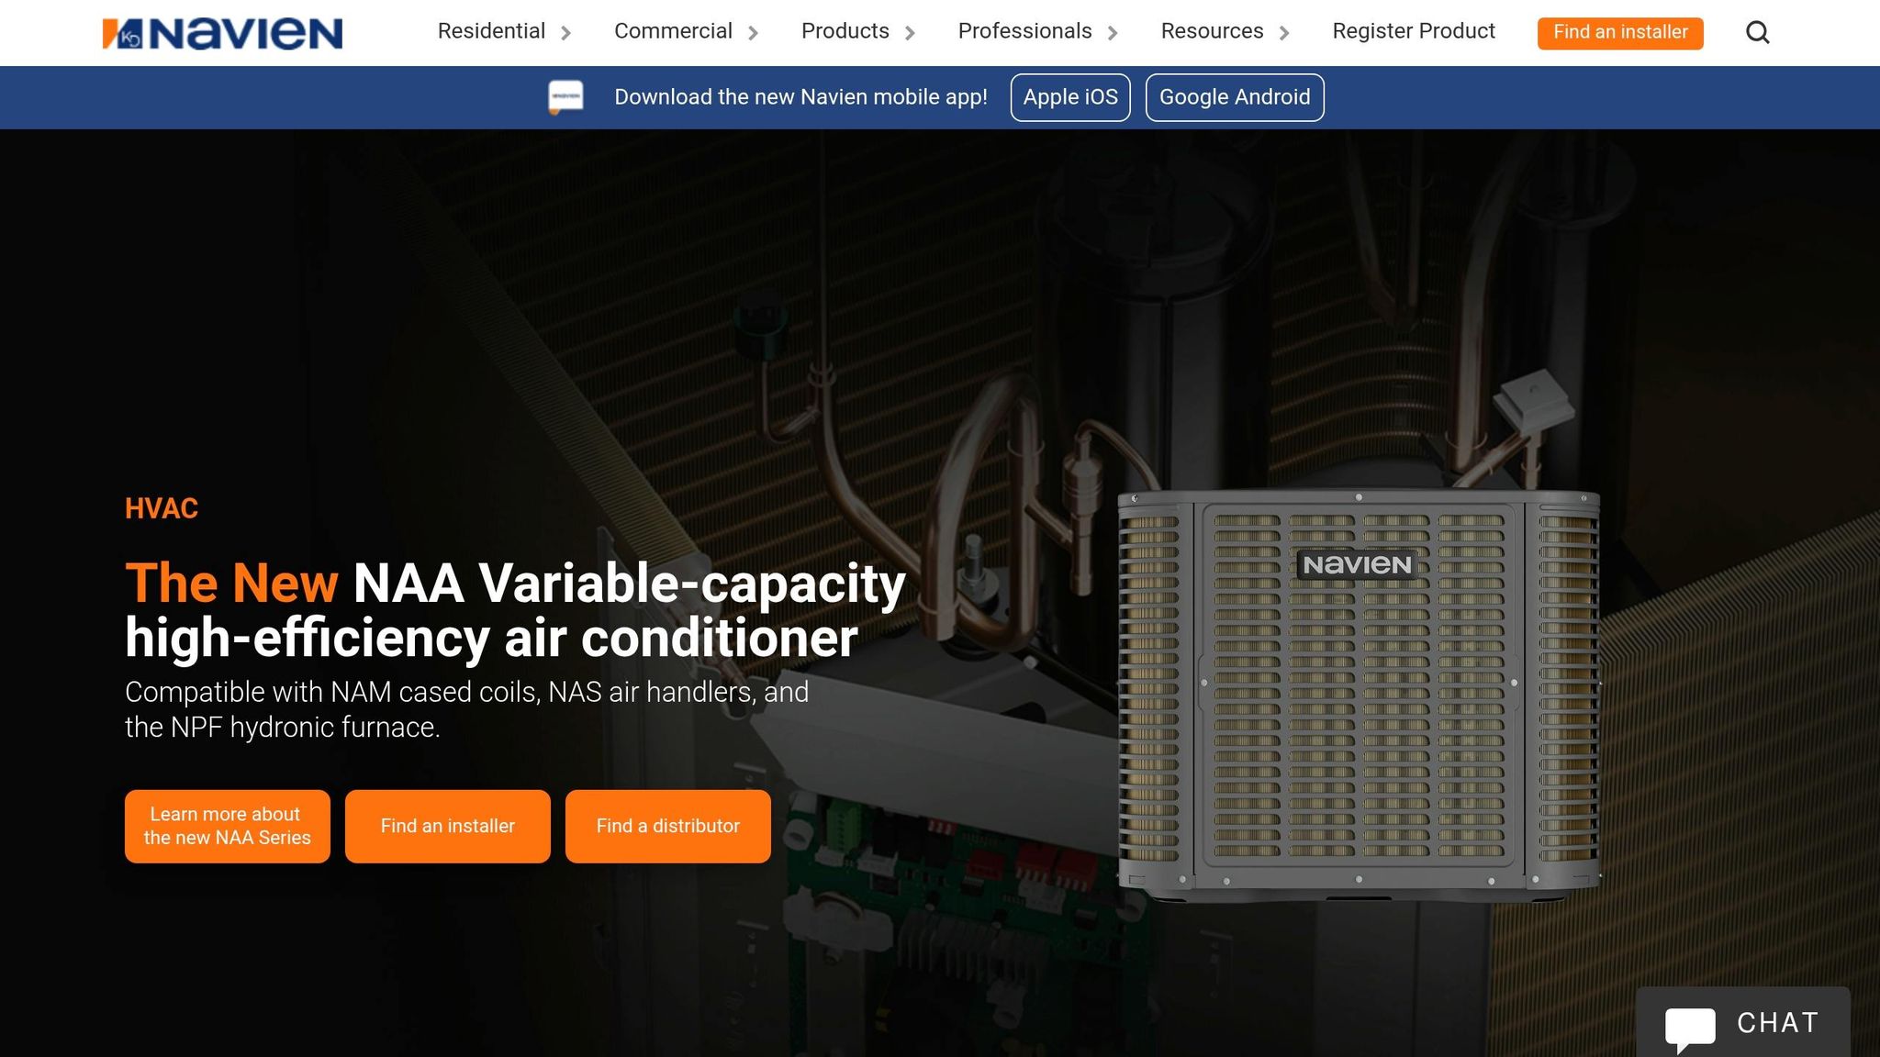Click Find a distributor button
1880x1057 pixels.
[668, 826]
